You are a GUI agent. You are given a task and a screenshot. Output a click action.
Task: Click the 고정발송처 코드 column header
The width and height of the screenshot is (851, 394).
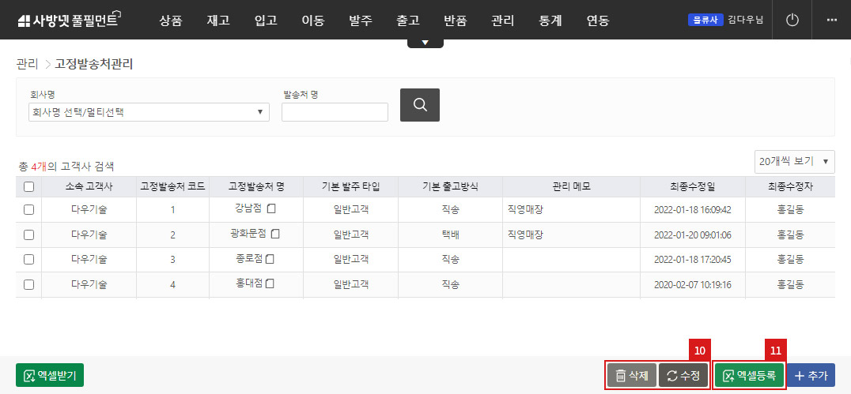coord(172,187)
